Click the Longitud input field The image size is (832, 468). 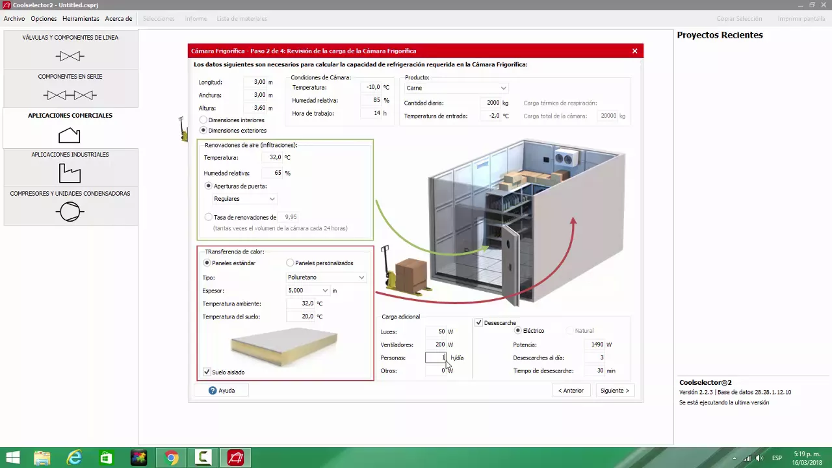pyautogui.click(x=255, y=83)
